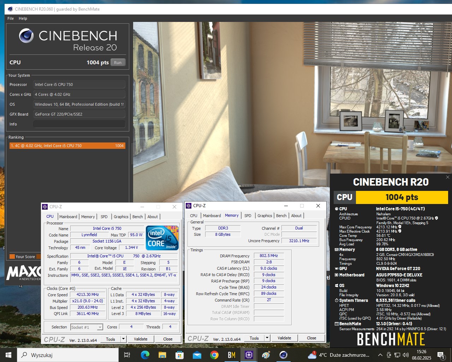Switch to Cinebench via its taskbar icon
The width and height of the screenshot is (452, 362).
click(283, 355)
